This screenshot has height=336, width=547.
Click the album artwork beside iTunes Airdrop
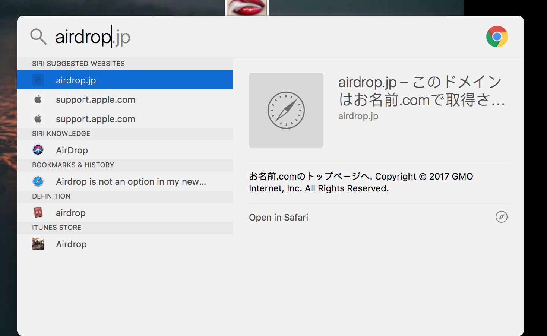tap(38, 244)
